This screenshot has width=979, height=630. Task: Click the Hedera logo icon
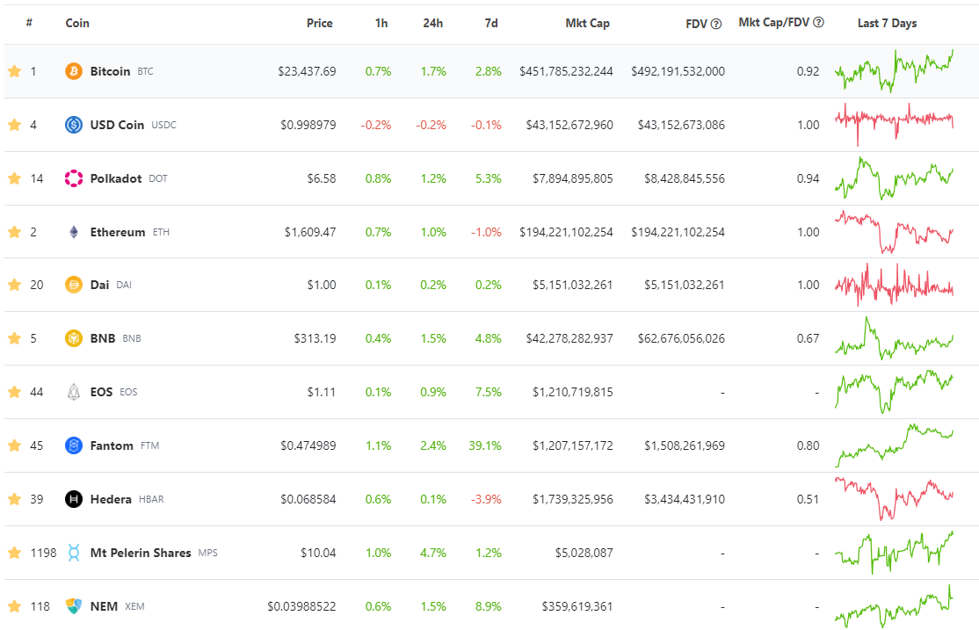click(x=74, y=499)
